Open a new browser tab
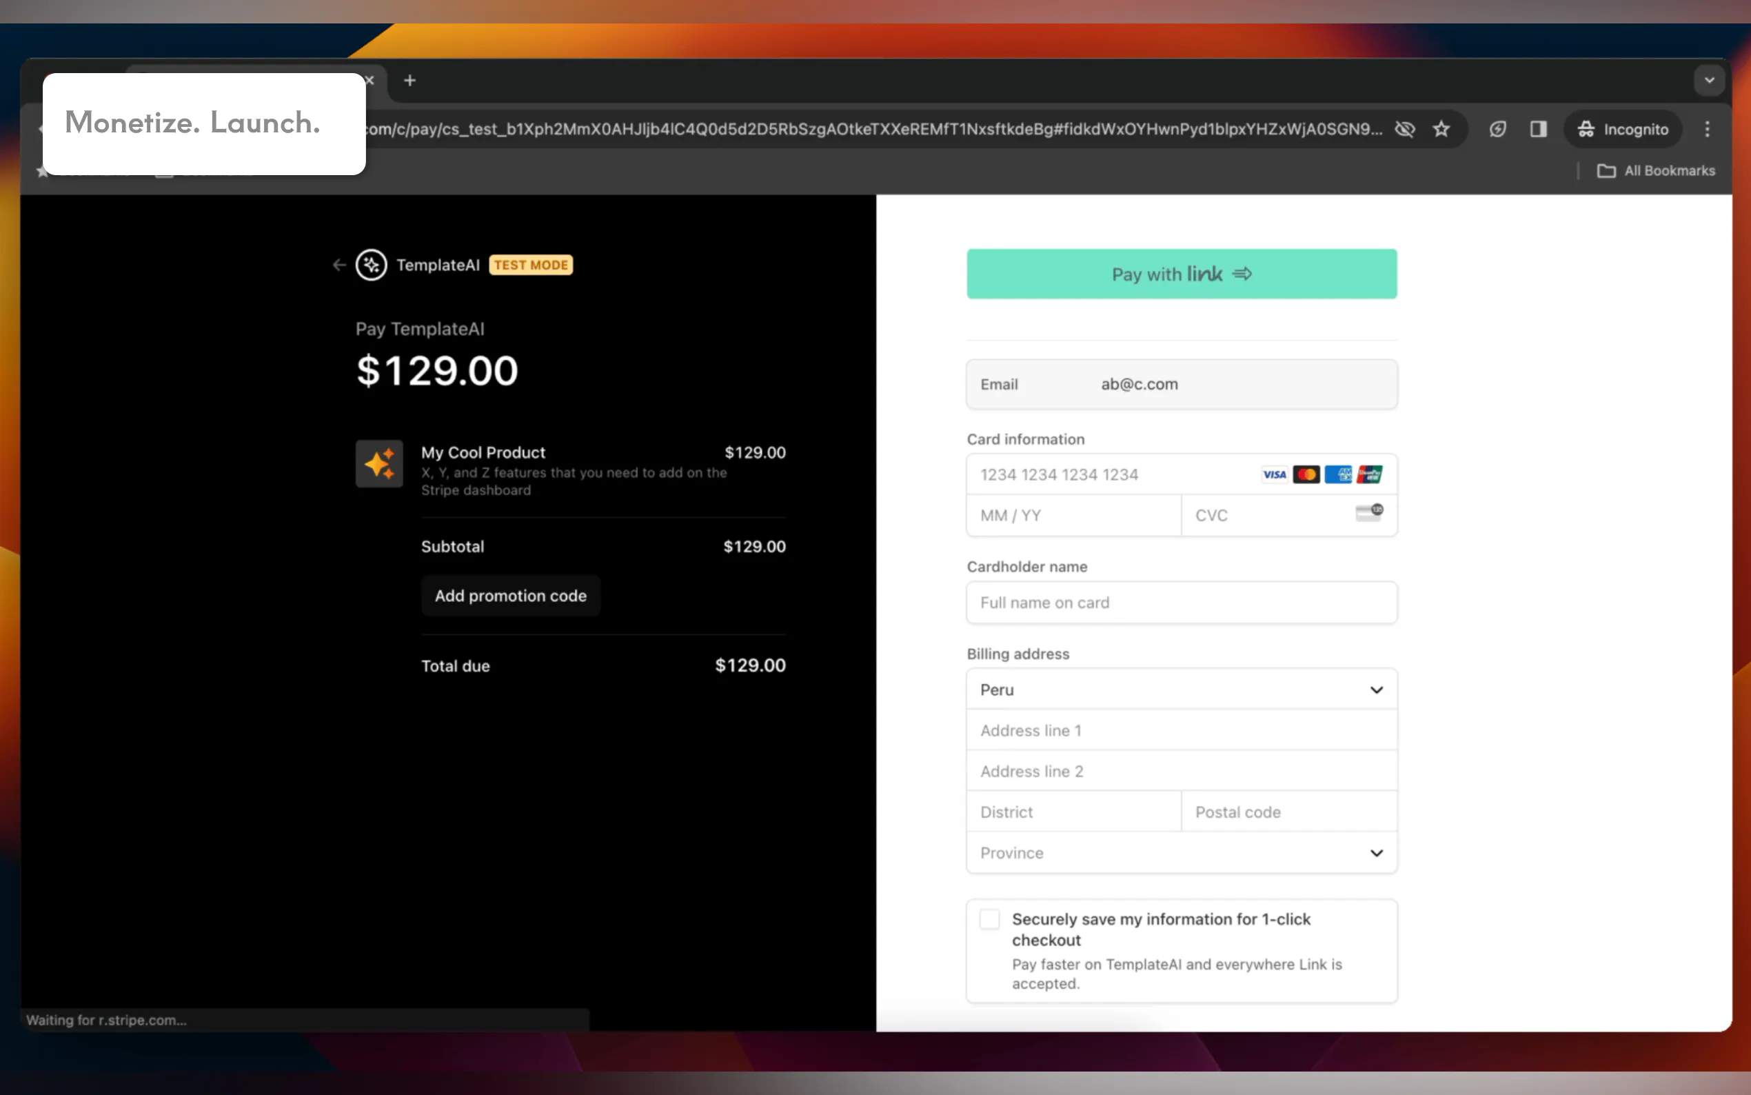The width and height of the screenshot is (1751, 1095). [x=409, y=81]
